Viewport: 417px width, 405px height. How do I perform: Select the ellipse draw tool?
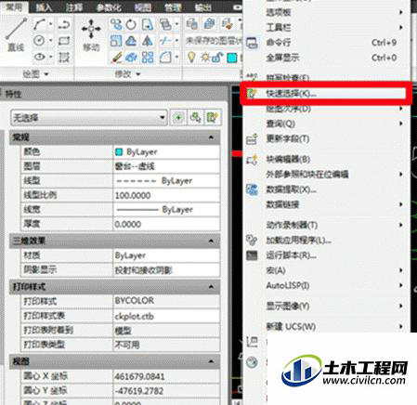coord(39,57)
